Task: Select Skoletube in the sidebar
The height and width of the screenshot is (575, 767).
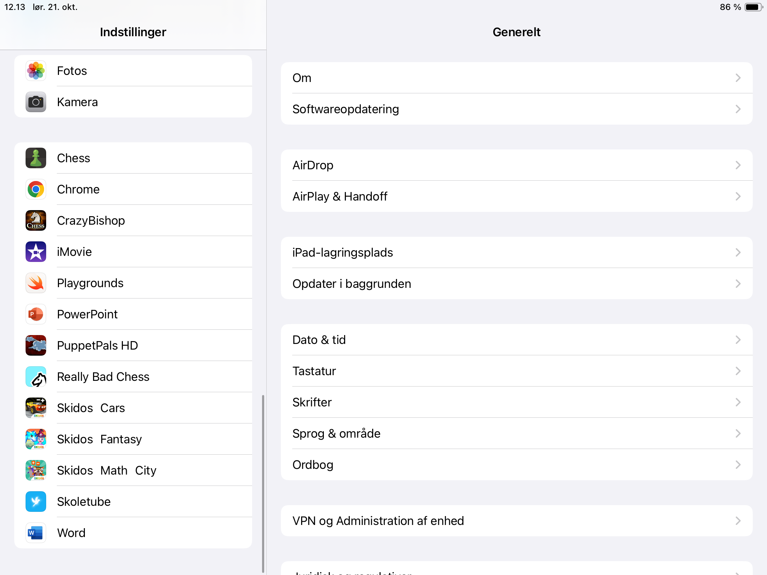Action: point(133,502)
